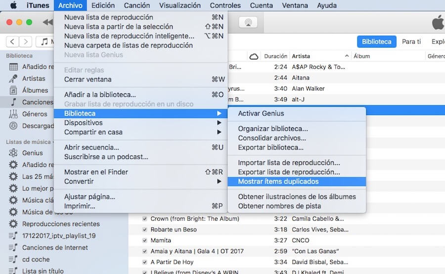This screenshot has width=445, height=274.
Task: Open the Visualización menu
Action: [180, 5]
